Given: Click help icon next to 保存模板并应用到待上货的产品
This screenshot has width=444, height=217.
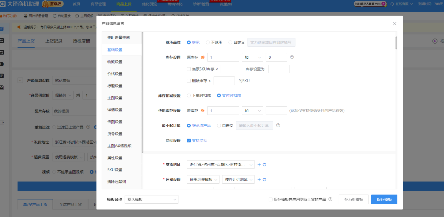Looking at the screenshot, I should point(330,199).
